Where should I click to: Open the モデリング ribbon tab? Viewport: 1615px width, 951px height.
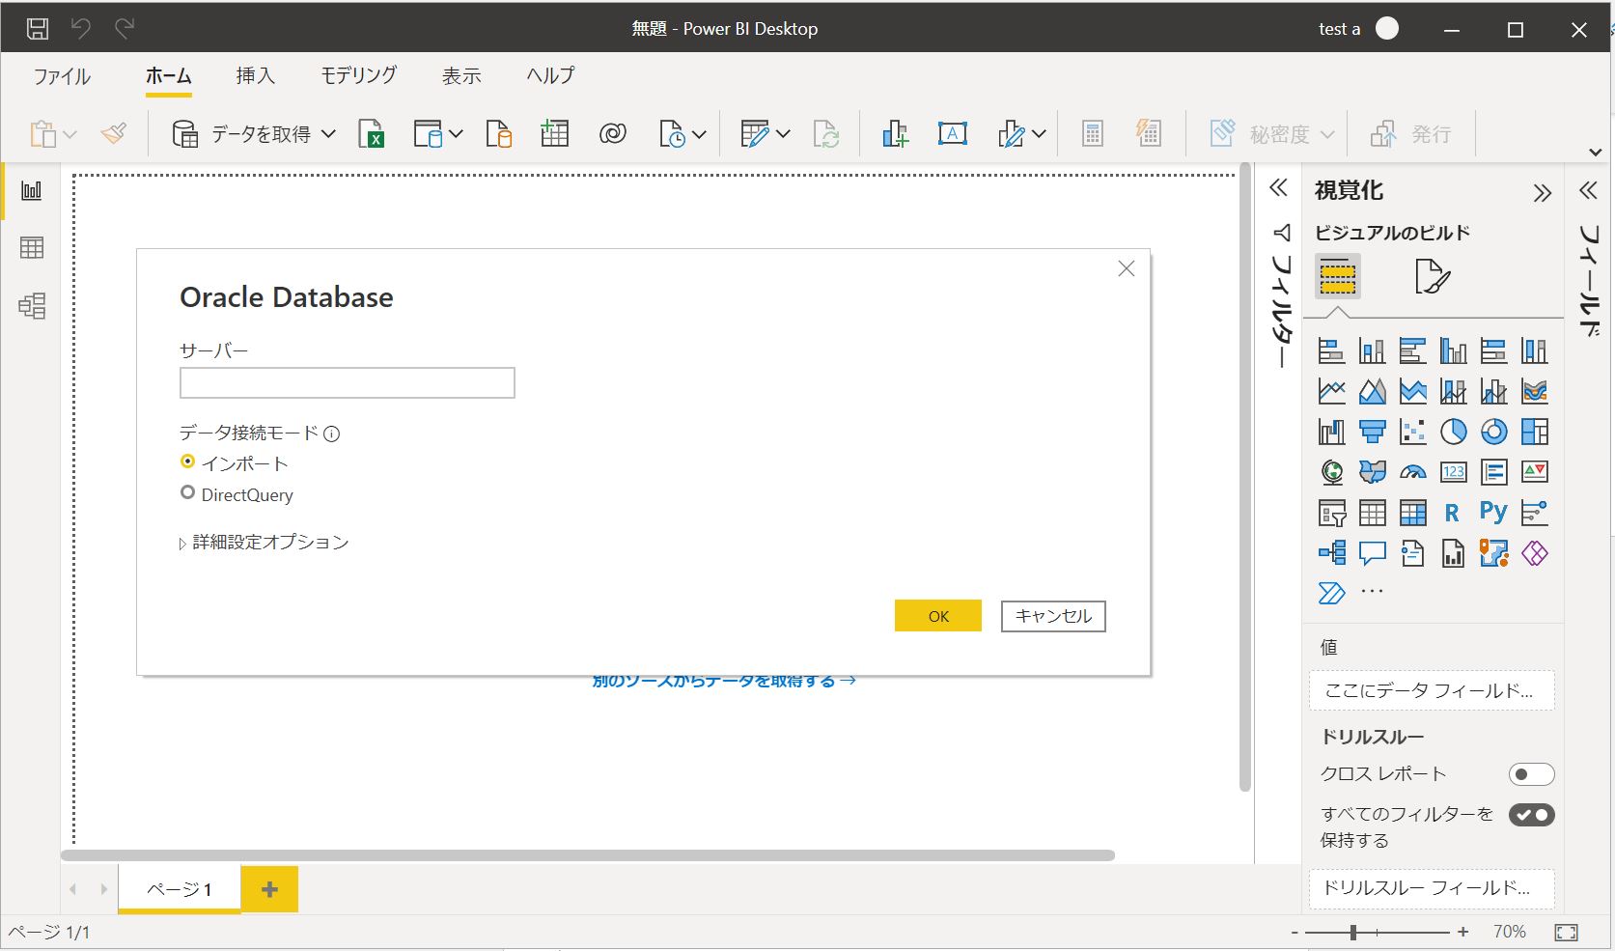tap(358, 75)
